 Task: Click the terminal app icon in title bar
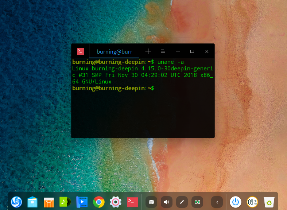coord(81,51)
